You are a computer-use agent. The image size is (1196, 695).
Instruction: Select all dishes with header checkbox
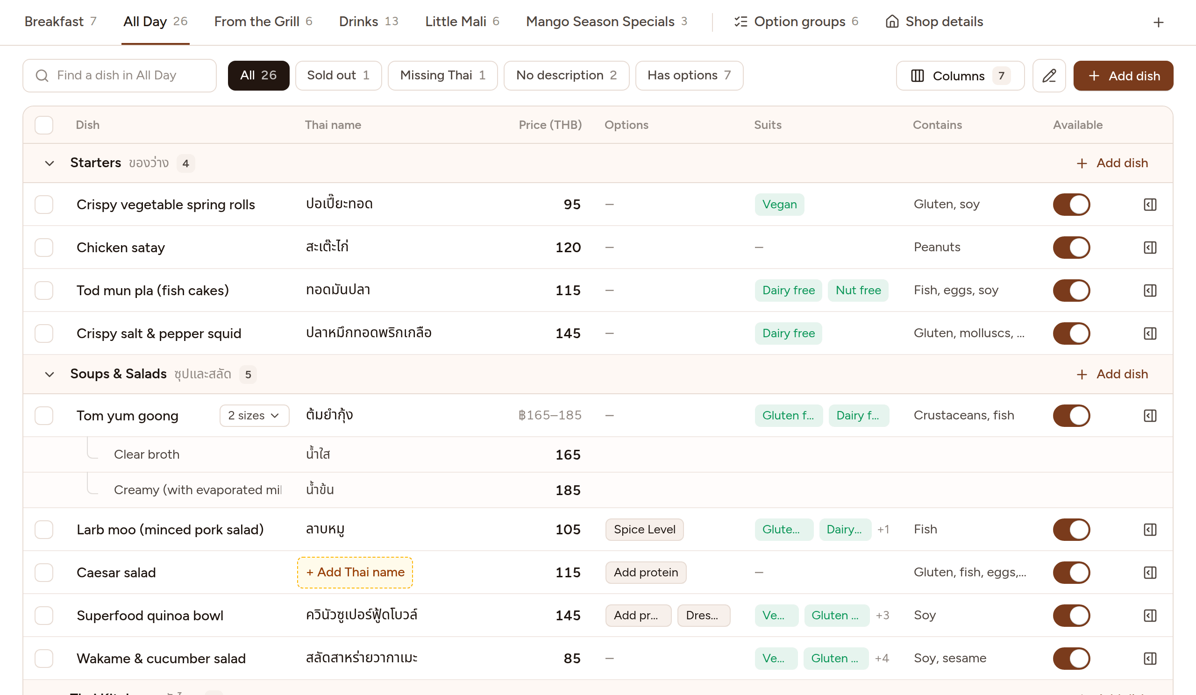point(43,125)
